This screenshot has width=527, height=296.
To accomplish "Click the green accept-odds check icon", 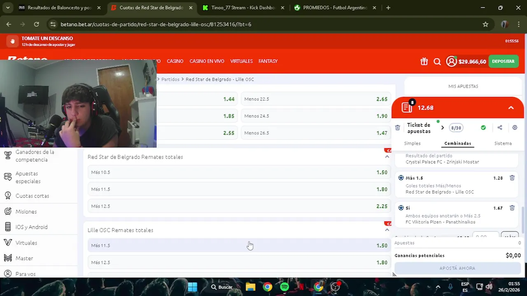I will pyautogui.click(x=483, y=128).
